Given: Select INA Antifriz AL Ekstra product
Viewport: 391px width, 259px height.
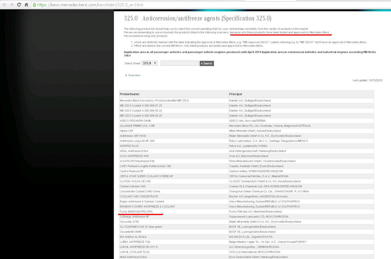Looking at the screenshot, I should [133, 237].
